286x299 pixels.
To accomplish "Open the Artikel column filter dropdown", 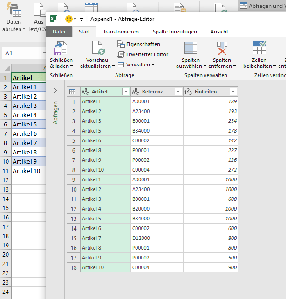I will 125,92.
